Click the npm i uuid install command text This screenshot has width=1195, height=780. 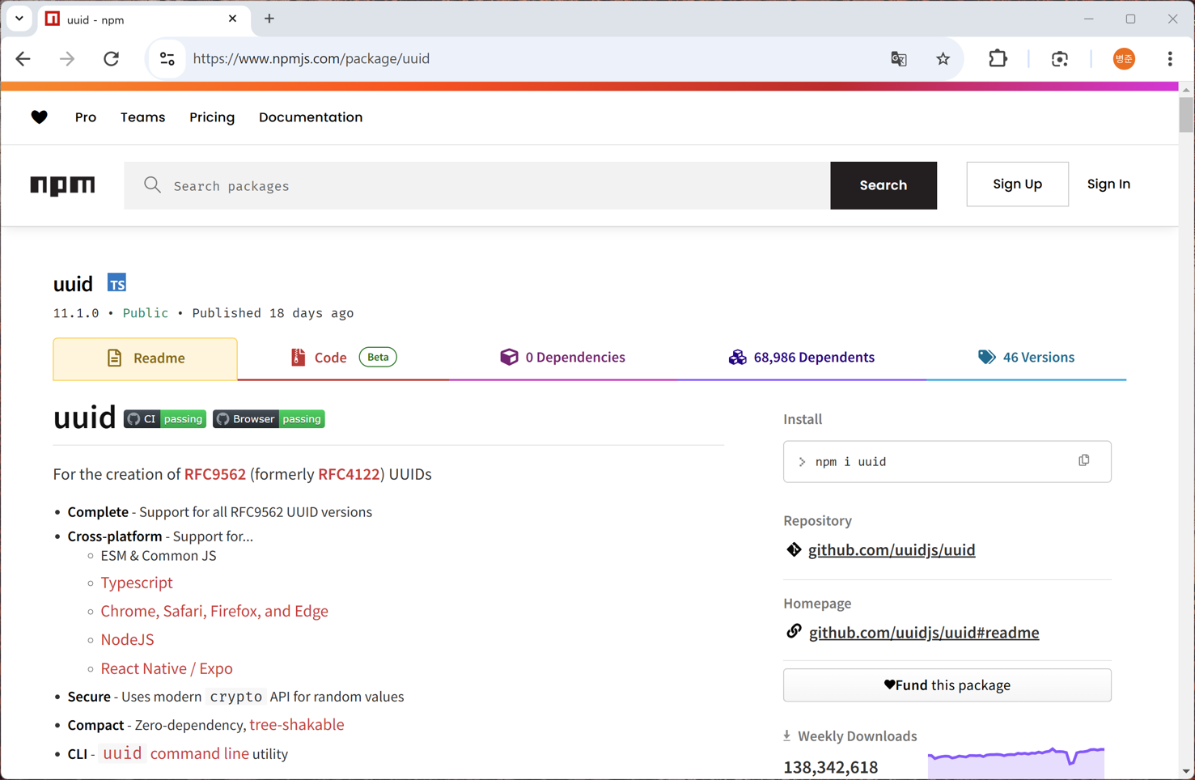850,461
